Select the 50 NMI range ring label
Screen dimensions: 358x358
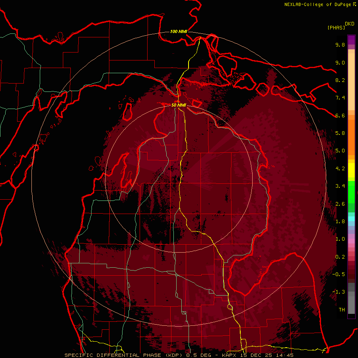click(179, 105)
